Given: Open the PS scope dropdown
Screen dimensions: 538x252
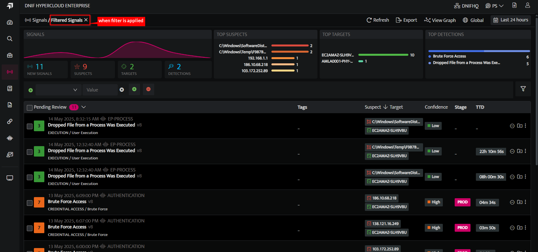Looking at the screenshot, I should [495, 6].
